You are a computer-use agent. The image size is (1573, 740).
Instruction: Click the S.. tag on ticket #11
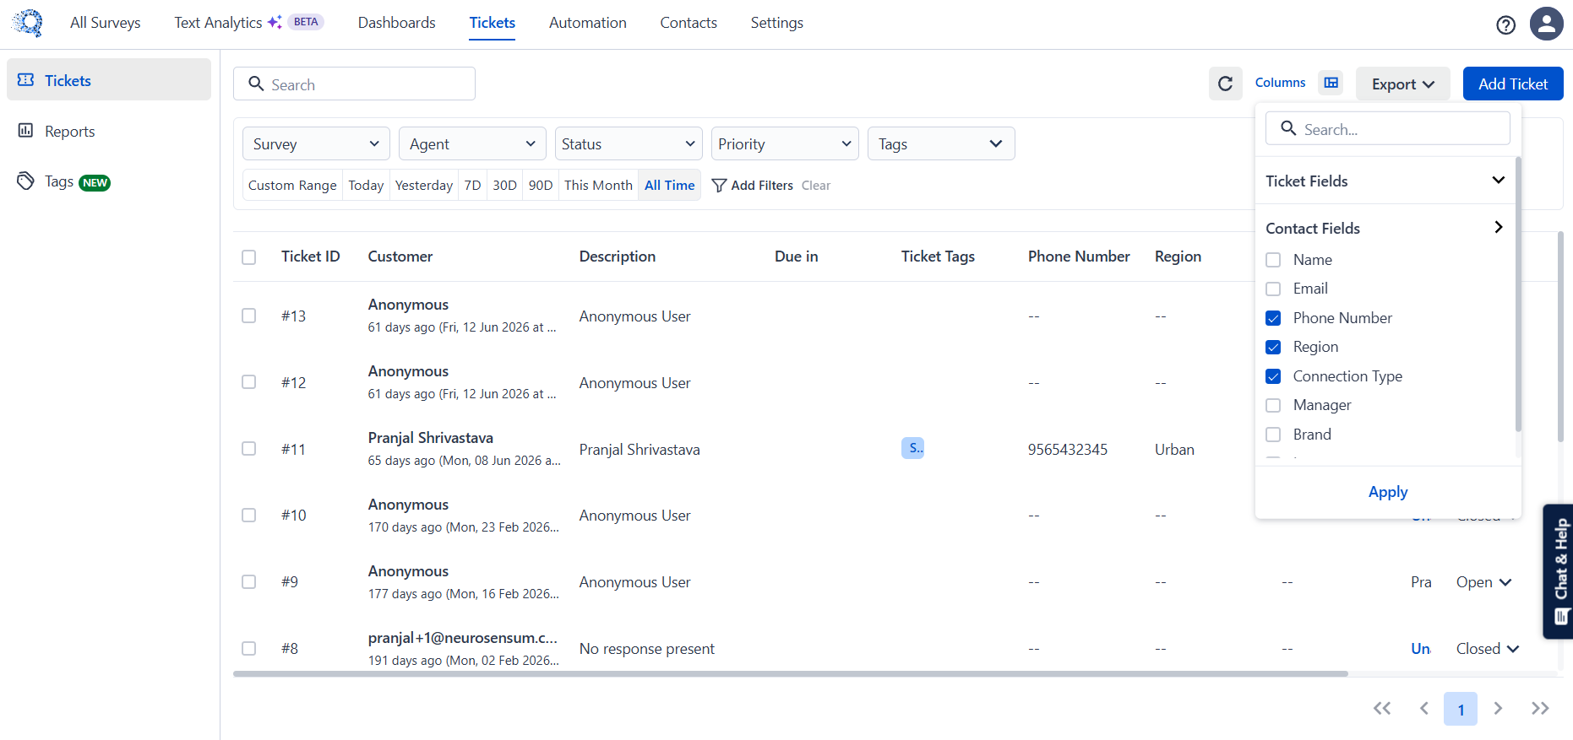click(912, 448)
